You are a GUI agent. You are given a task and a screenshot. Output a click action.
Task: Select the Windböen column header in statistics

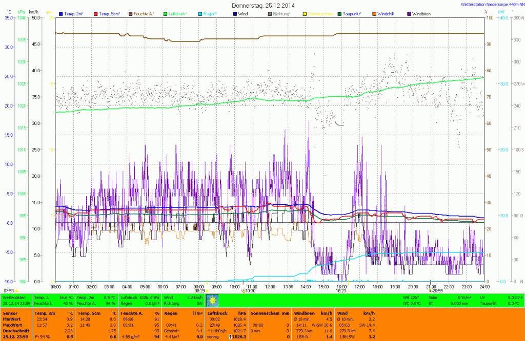(x=305, y=312)
